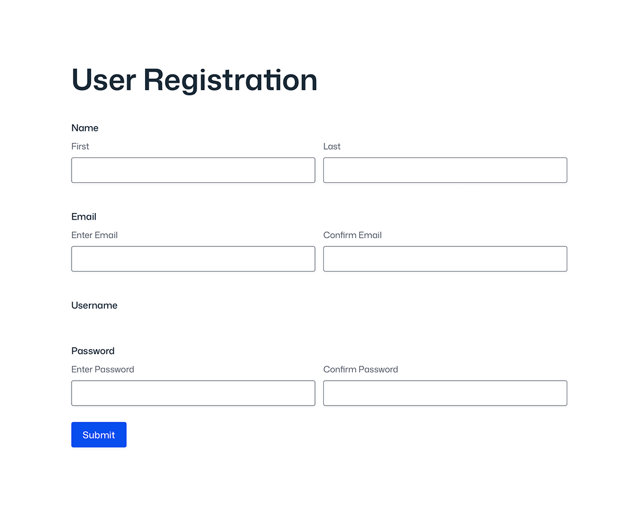Click the 'Enter Email' label text

94,235
